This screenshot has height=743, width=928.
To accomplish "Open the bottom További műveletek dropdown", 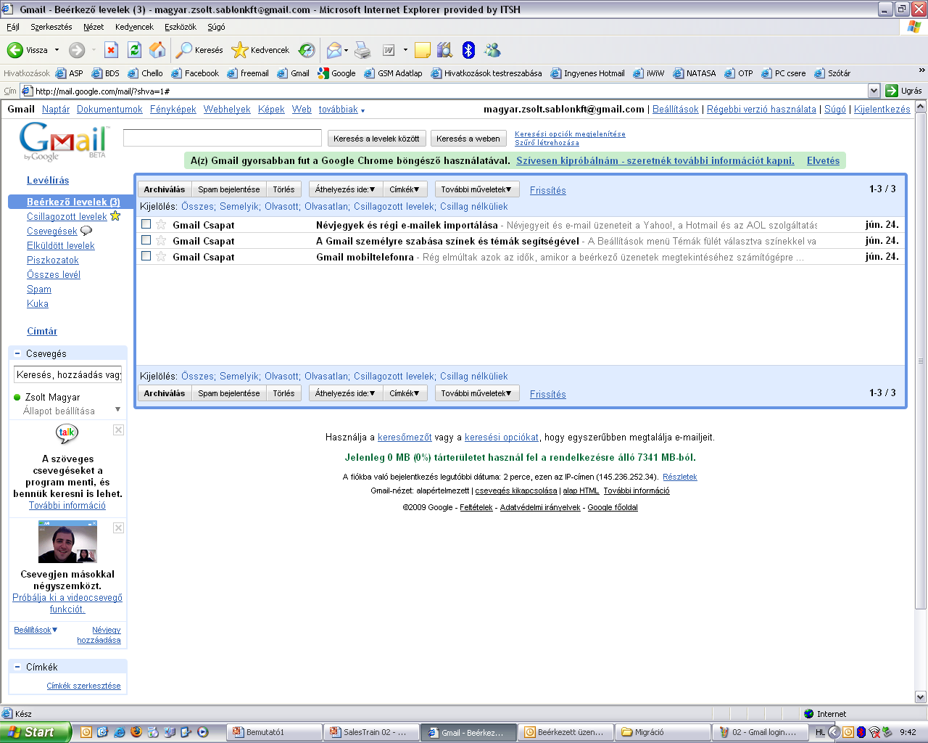I will pyautogui.click(x=477, y=393).
